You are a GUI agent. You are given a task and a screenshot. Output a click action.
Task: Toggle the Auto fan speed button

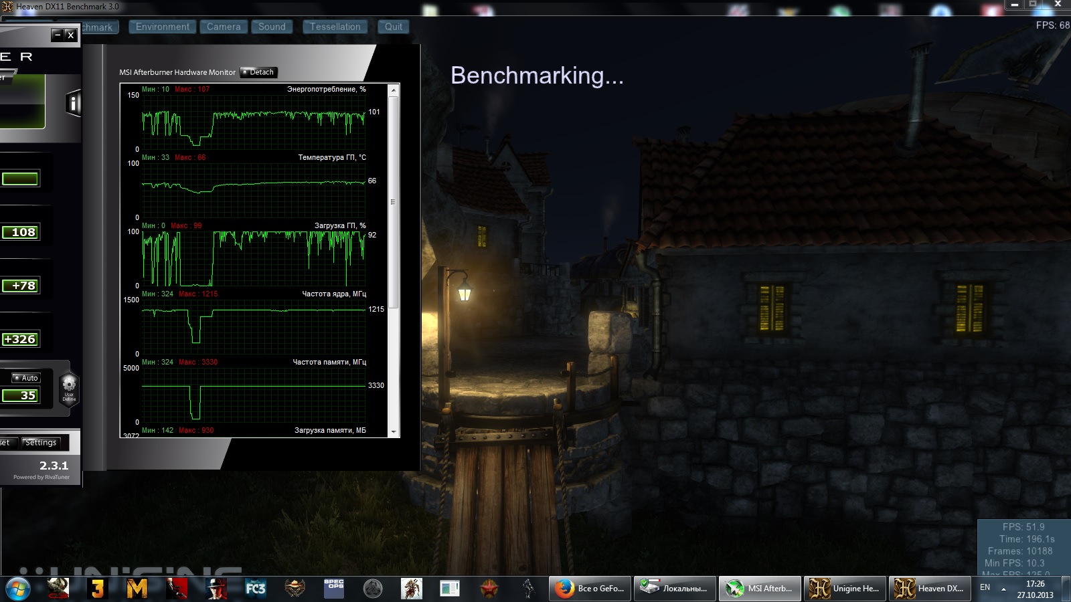pyautogui.click(x=26, y=378)
